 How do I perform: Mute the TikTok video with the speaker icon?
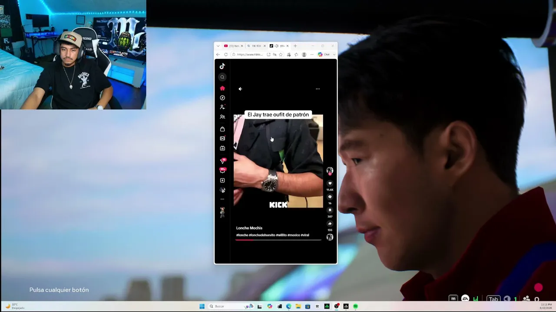point(240,89)
